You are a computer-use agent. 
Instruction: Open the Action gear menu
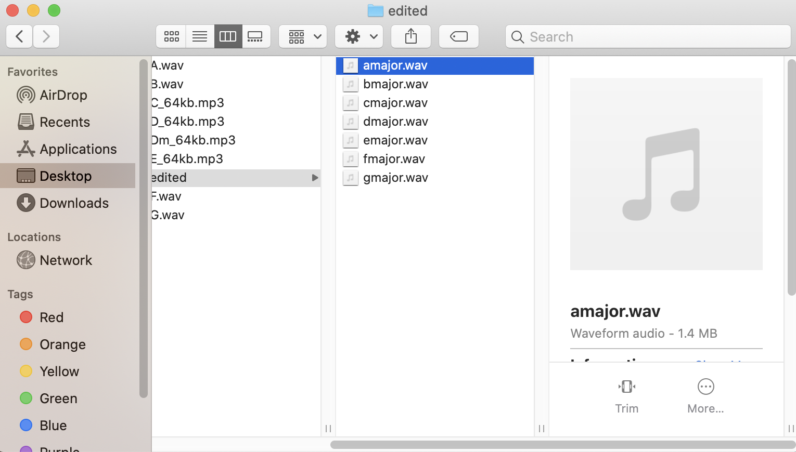click(359, 36)
